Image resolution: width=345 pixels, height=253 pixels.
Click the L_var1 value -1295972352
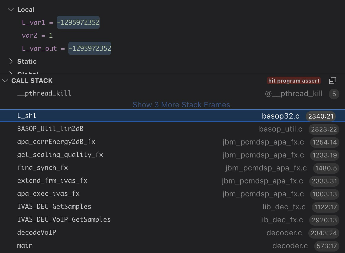[78, 23]
